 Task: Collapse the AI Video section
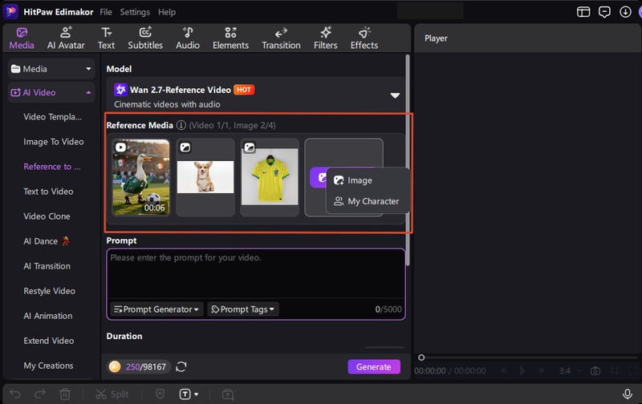pos(88,93)
